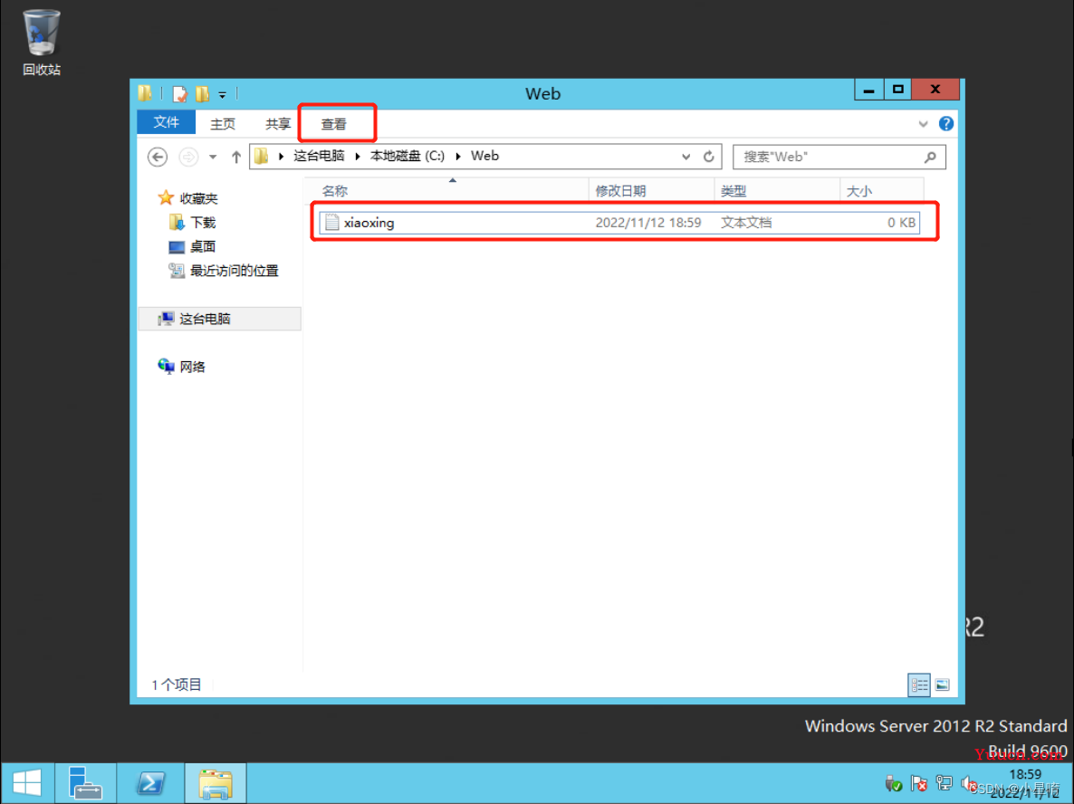Open the 文件 file menu
This screenshot has height=804, width=1074.
166,122
